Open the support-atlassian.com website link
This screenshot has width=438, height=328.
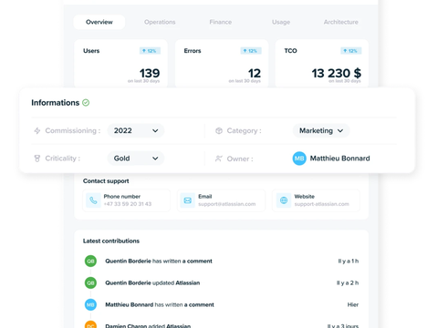coord(321,204)
